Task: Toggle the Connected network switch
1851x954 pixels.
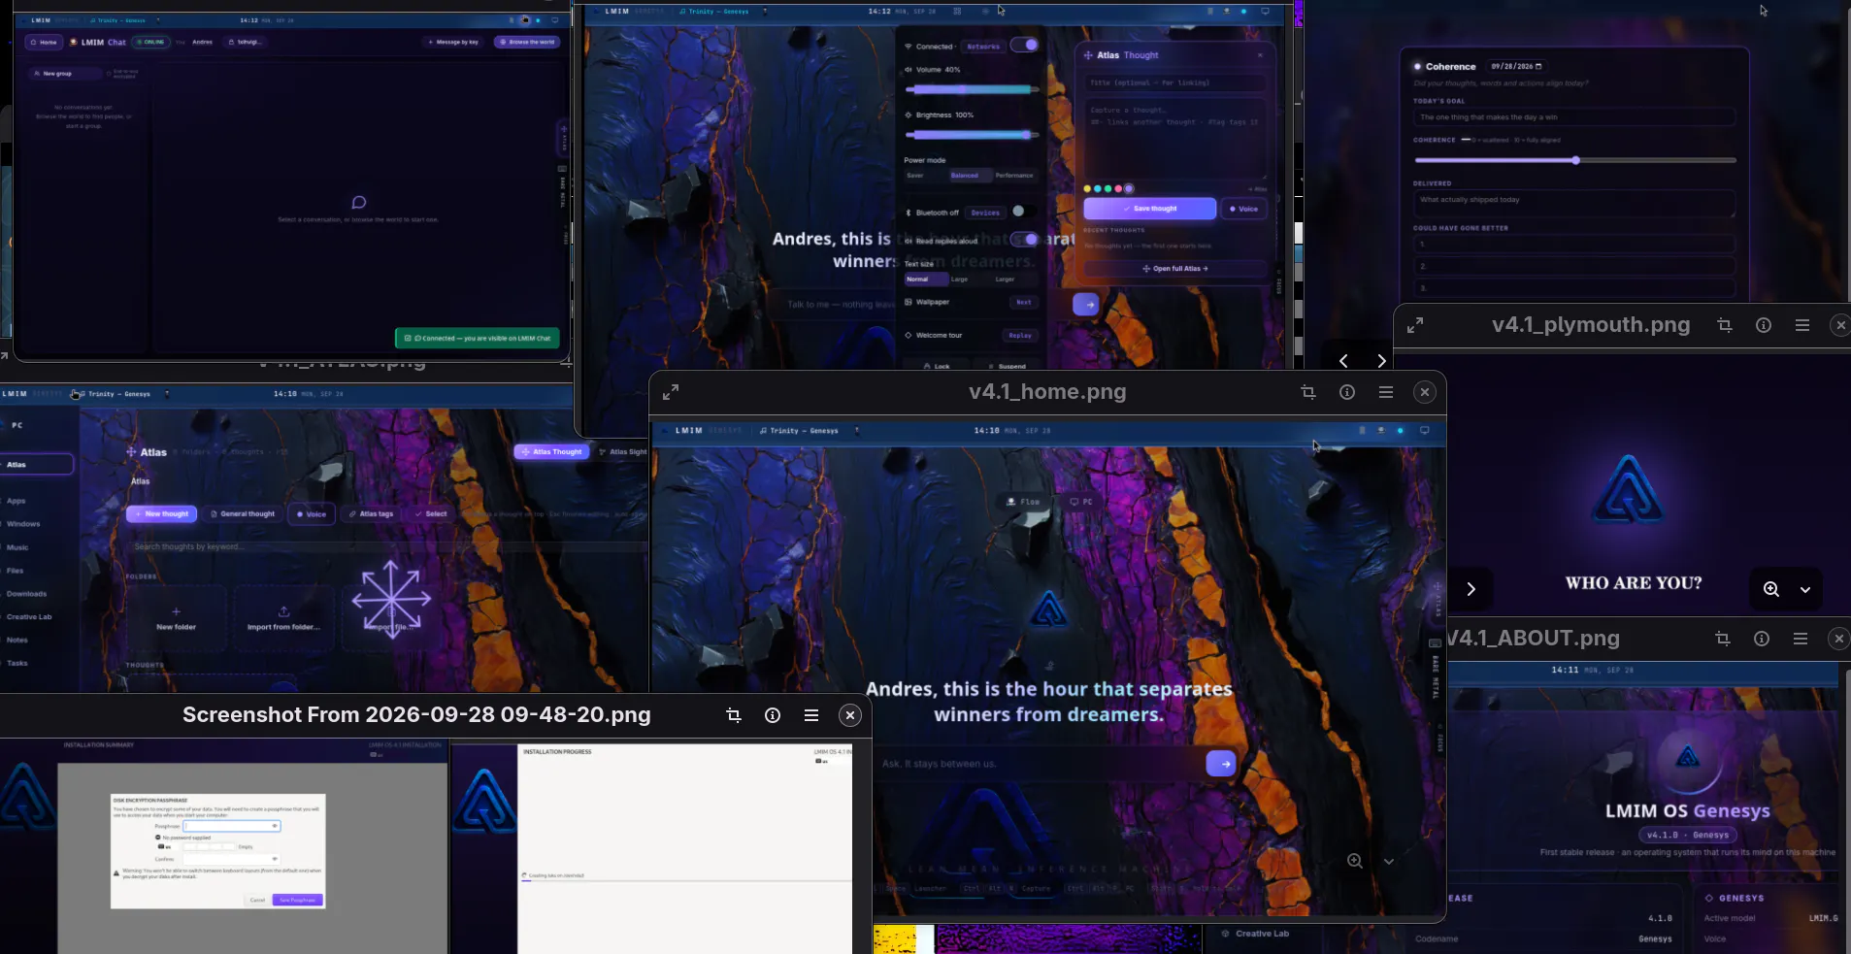Action: (x=1025, y=45)
